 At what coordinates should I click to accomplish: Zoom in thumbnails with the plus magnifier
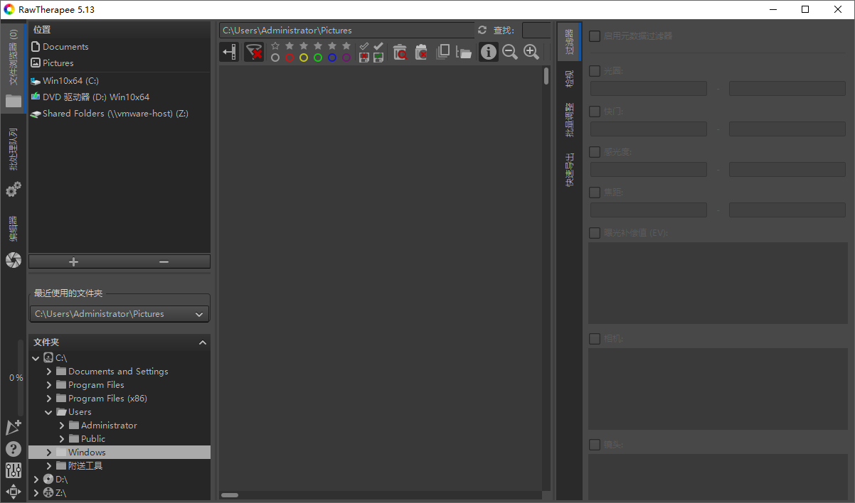[x=531, y=51]
